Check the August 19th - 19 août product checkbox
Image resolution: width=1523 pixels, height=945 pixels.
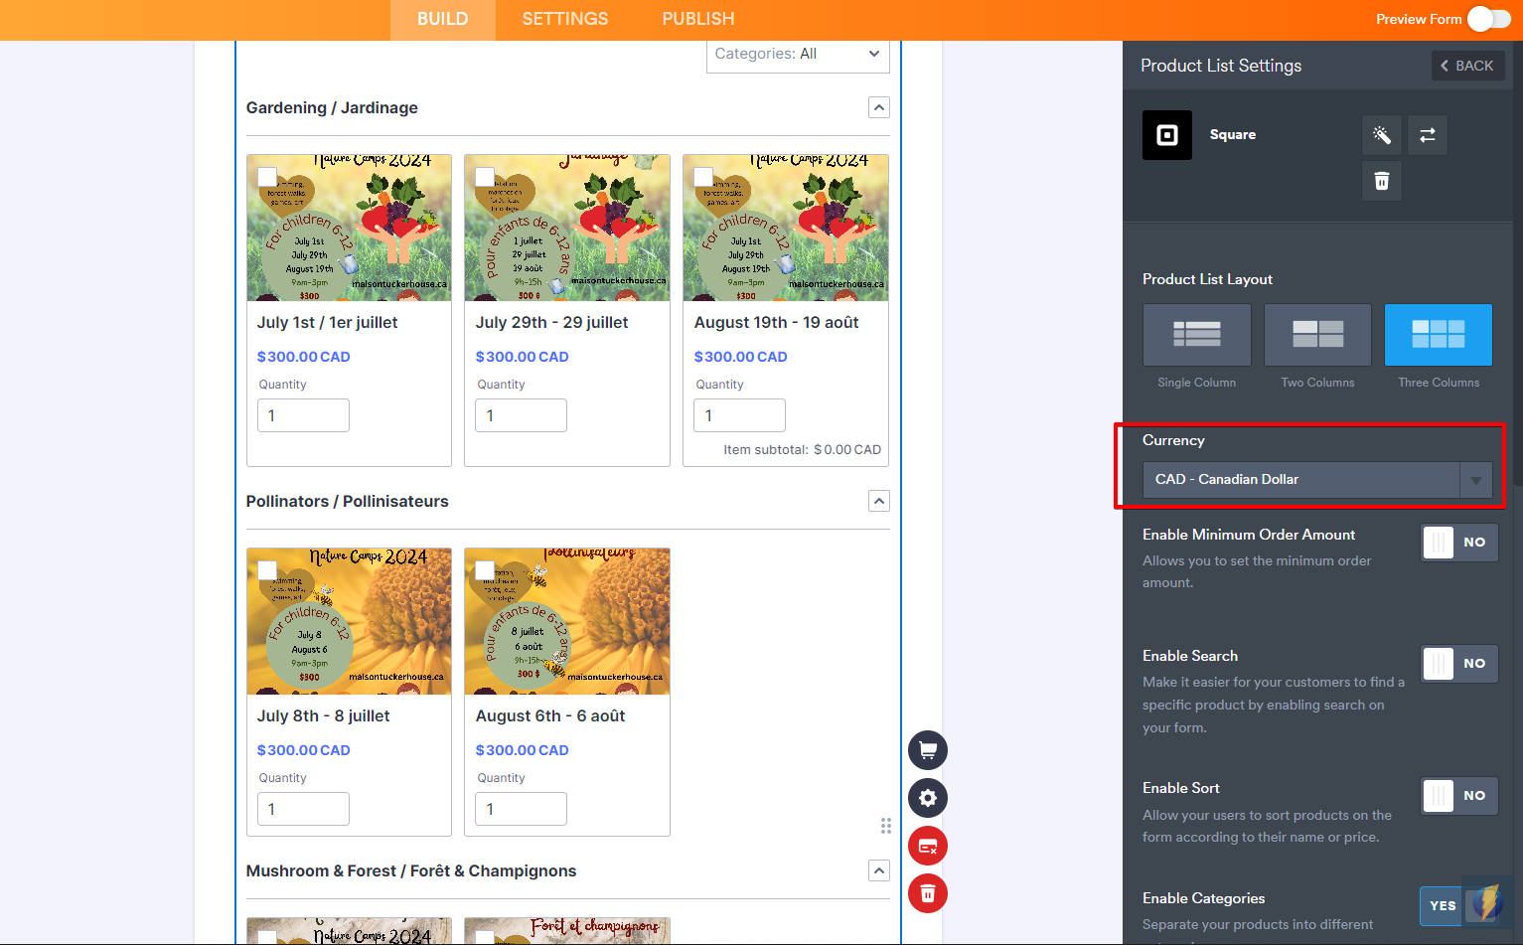(703, 177)
